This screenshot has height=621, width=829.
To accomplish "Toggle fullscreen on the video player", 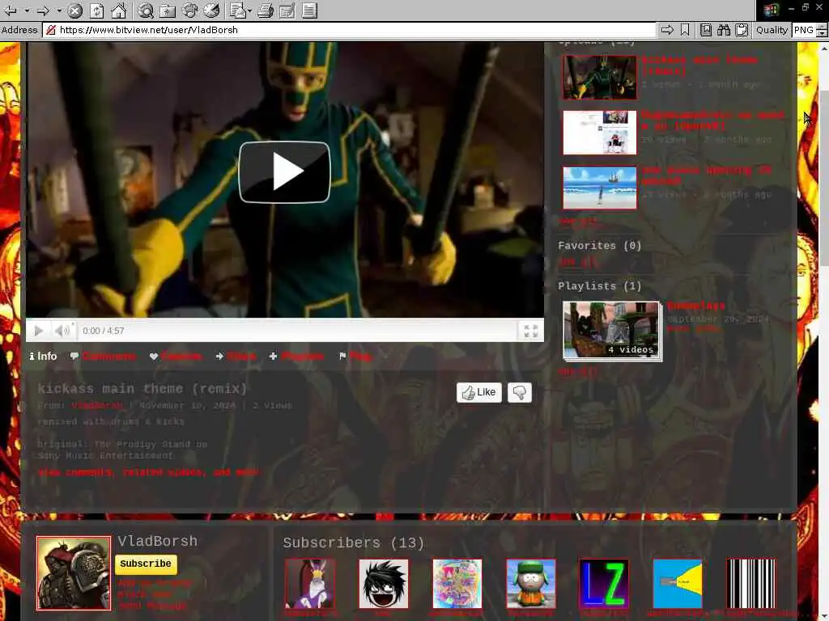I will click(x=531, y=331).
